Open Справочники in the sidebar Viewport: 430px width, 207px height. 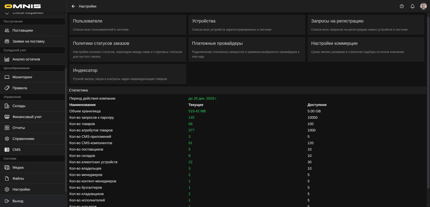coord(23,139)
